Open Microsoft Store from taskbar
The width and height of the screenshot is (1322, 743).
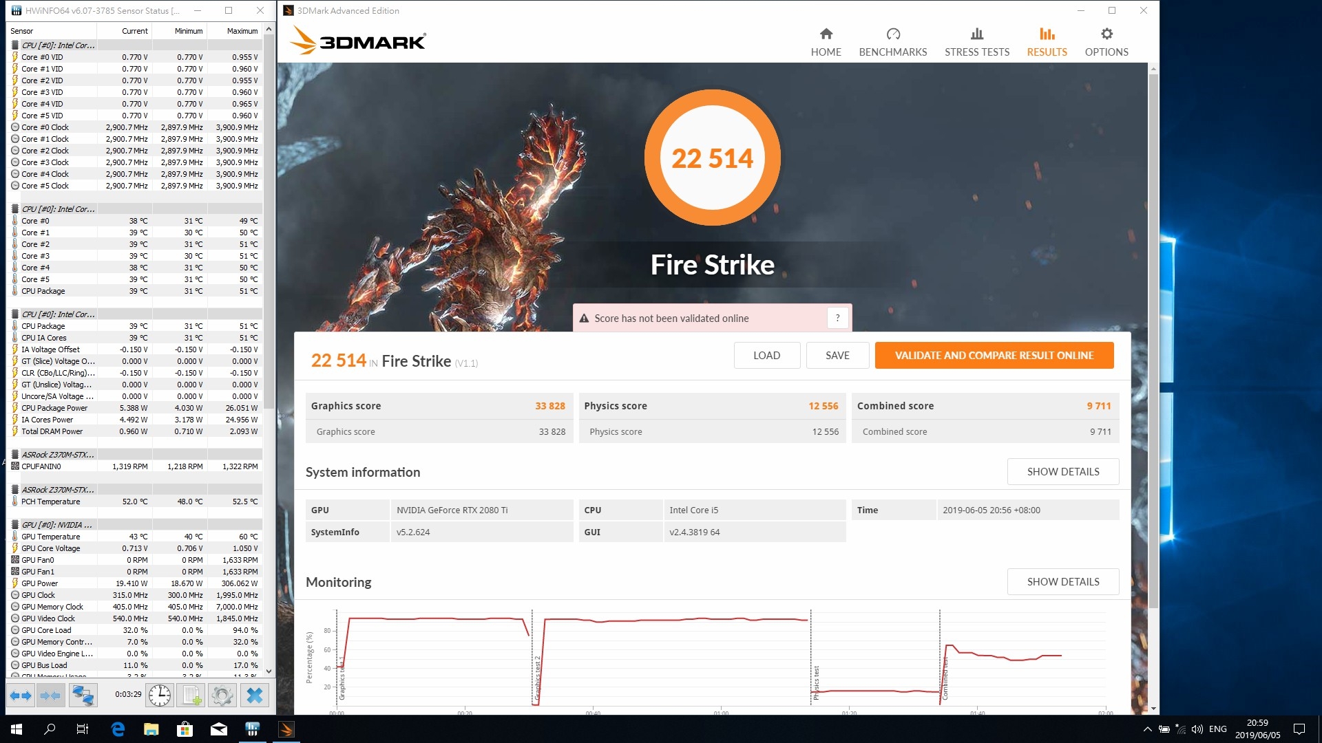[185, 729]
